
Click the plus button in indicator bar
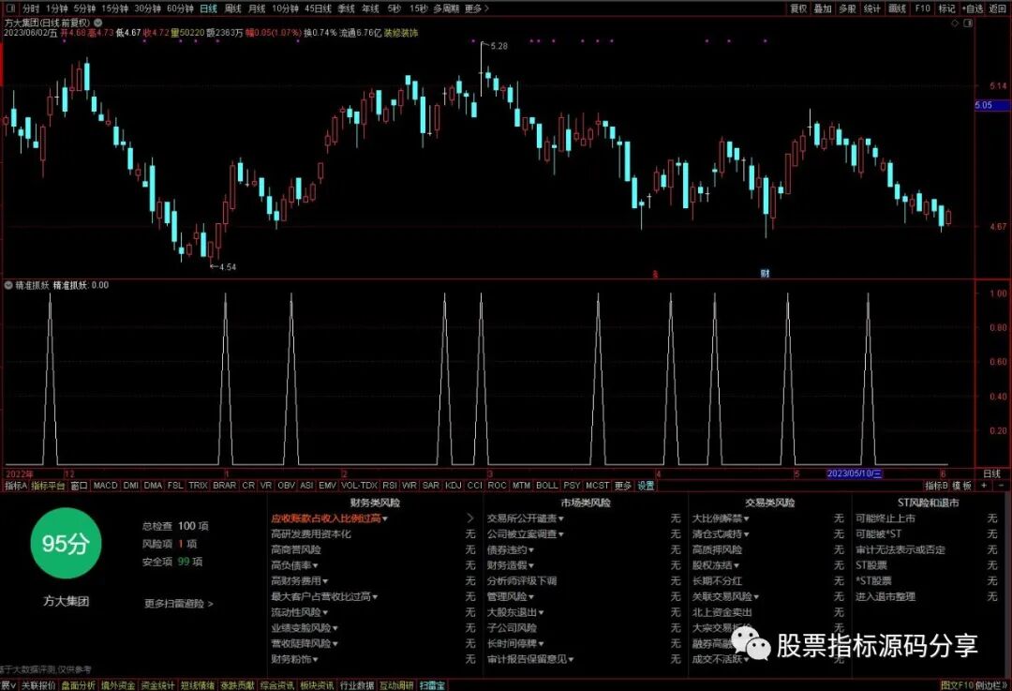click(x=984, y=485)
